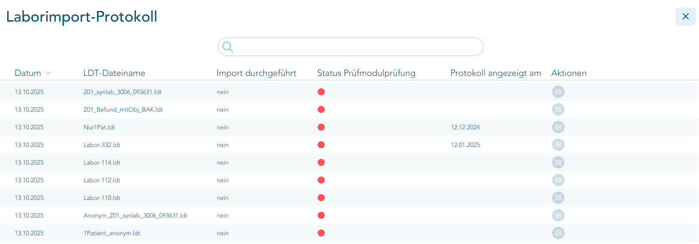Open actions menu for Labor-114.ldt row

pos(558,162)
